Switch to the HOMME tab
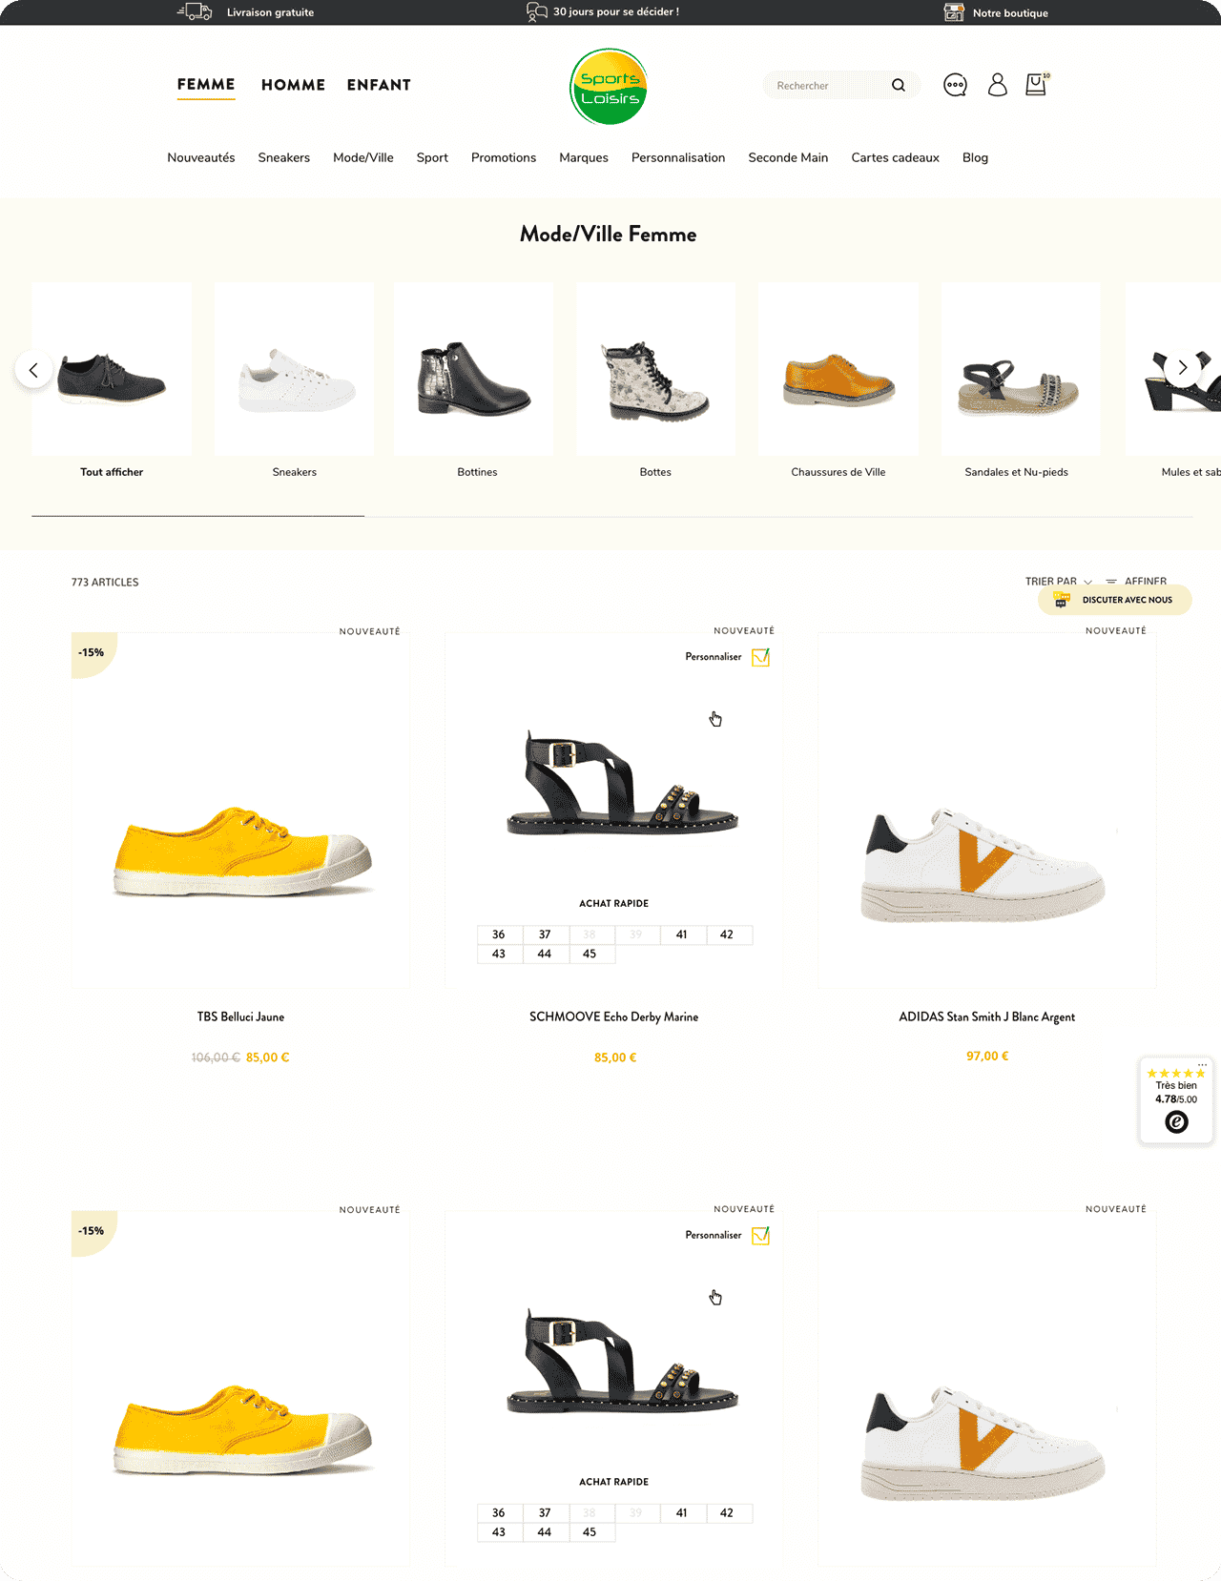The width and height of the screenshot is (1221, 1581). 293,85
